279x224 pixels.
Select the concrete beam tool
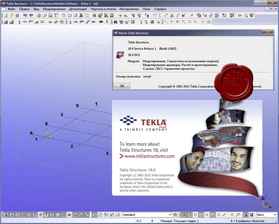pos(25,22)
